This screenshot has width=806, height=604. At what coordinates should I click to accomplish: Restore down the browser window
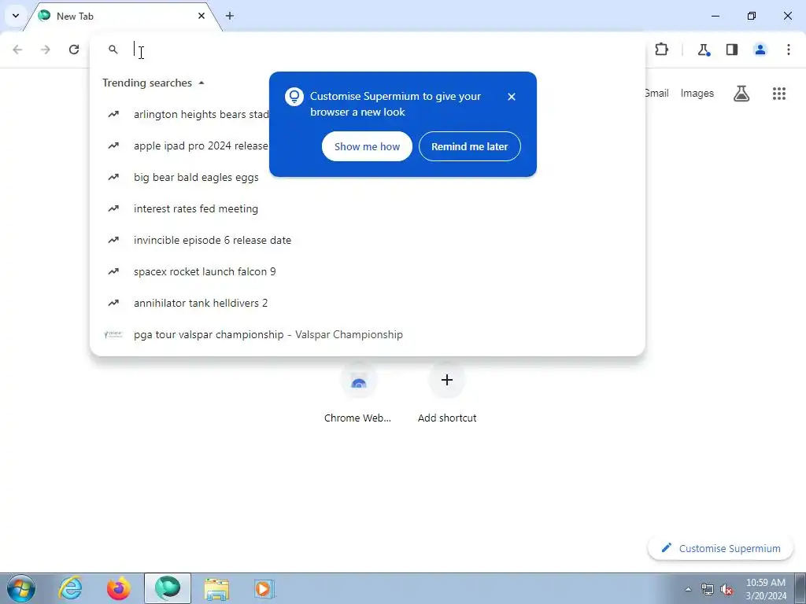point(752,16)
